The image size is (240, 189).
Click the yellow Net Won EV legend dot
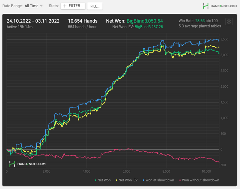coord(117,180)
